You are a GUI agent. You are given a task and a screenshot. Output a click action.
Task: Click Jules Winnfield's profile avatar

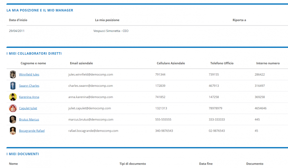coord(13,74)
